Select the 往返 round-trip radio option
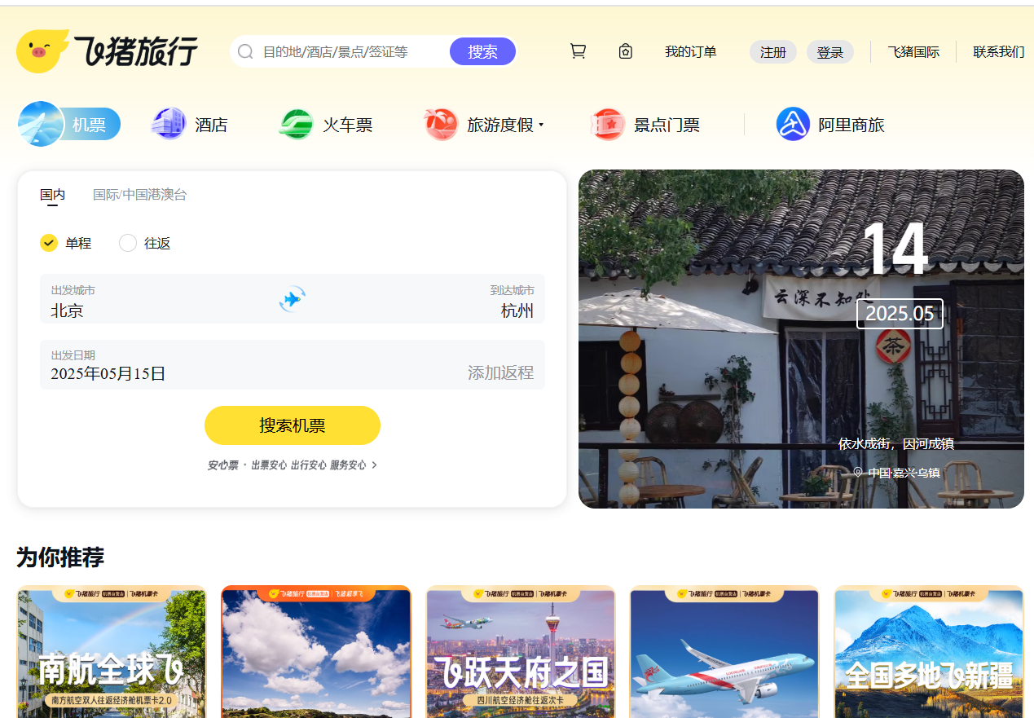 click(128, 243)
